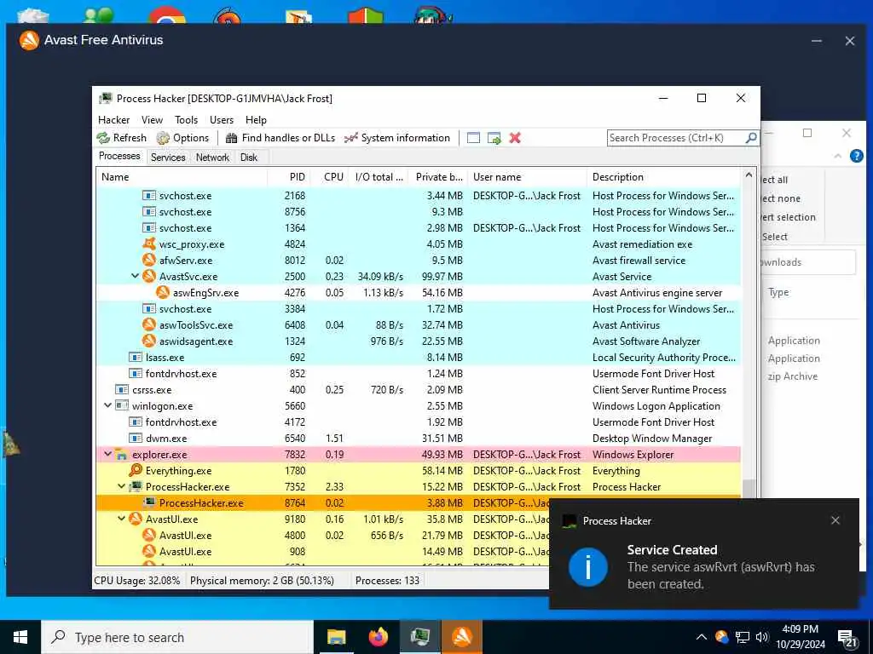Click the csrss.exe process icon
This screenshot has height=654, width=873.
click(122, 389)
